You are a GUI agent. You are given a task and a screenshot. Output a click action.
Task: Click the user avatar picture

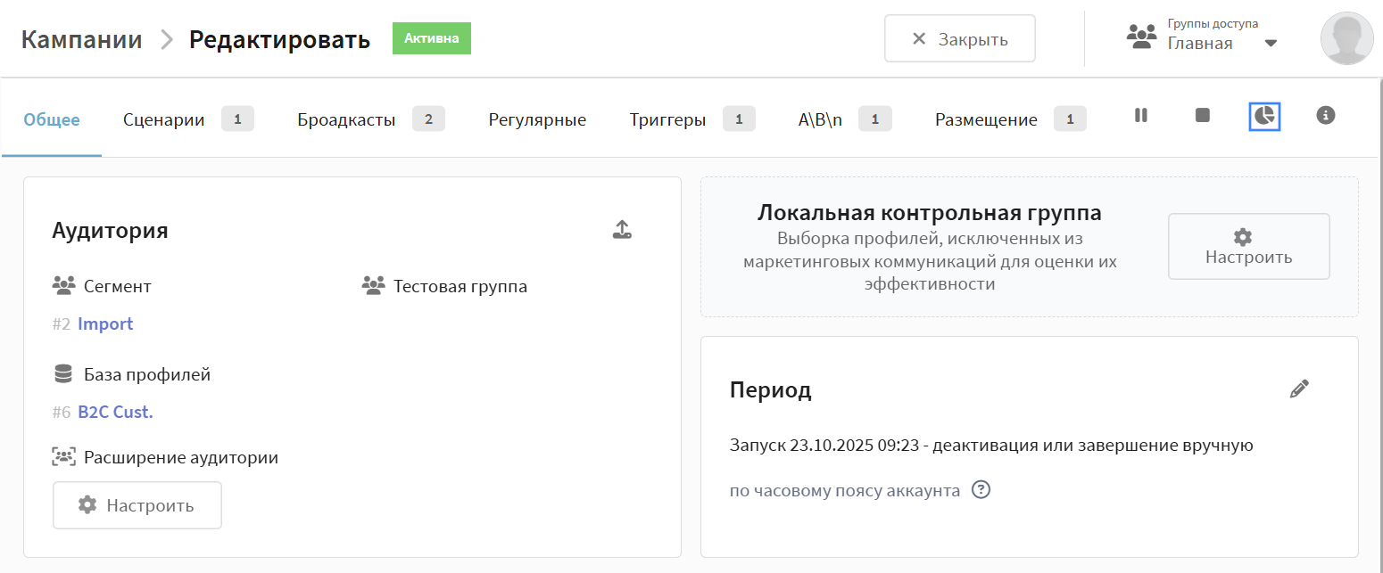pos(1346,38)
